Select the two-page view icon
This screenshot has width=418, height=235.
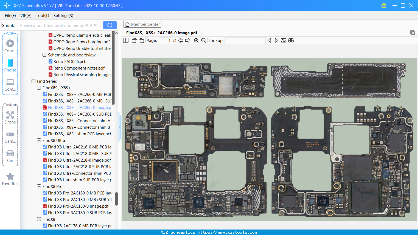125,40
